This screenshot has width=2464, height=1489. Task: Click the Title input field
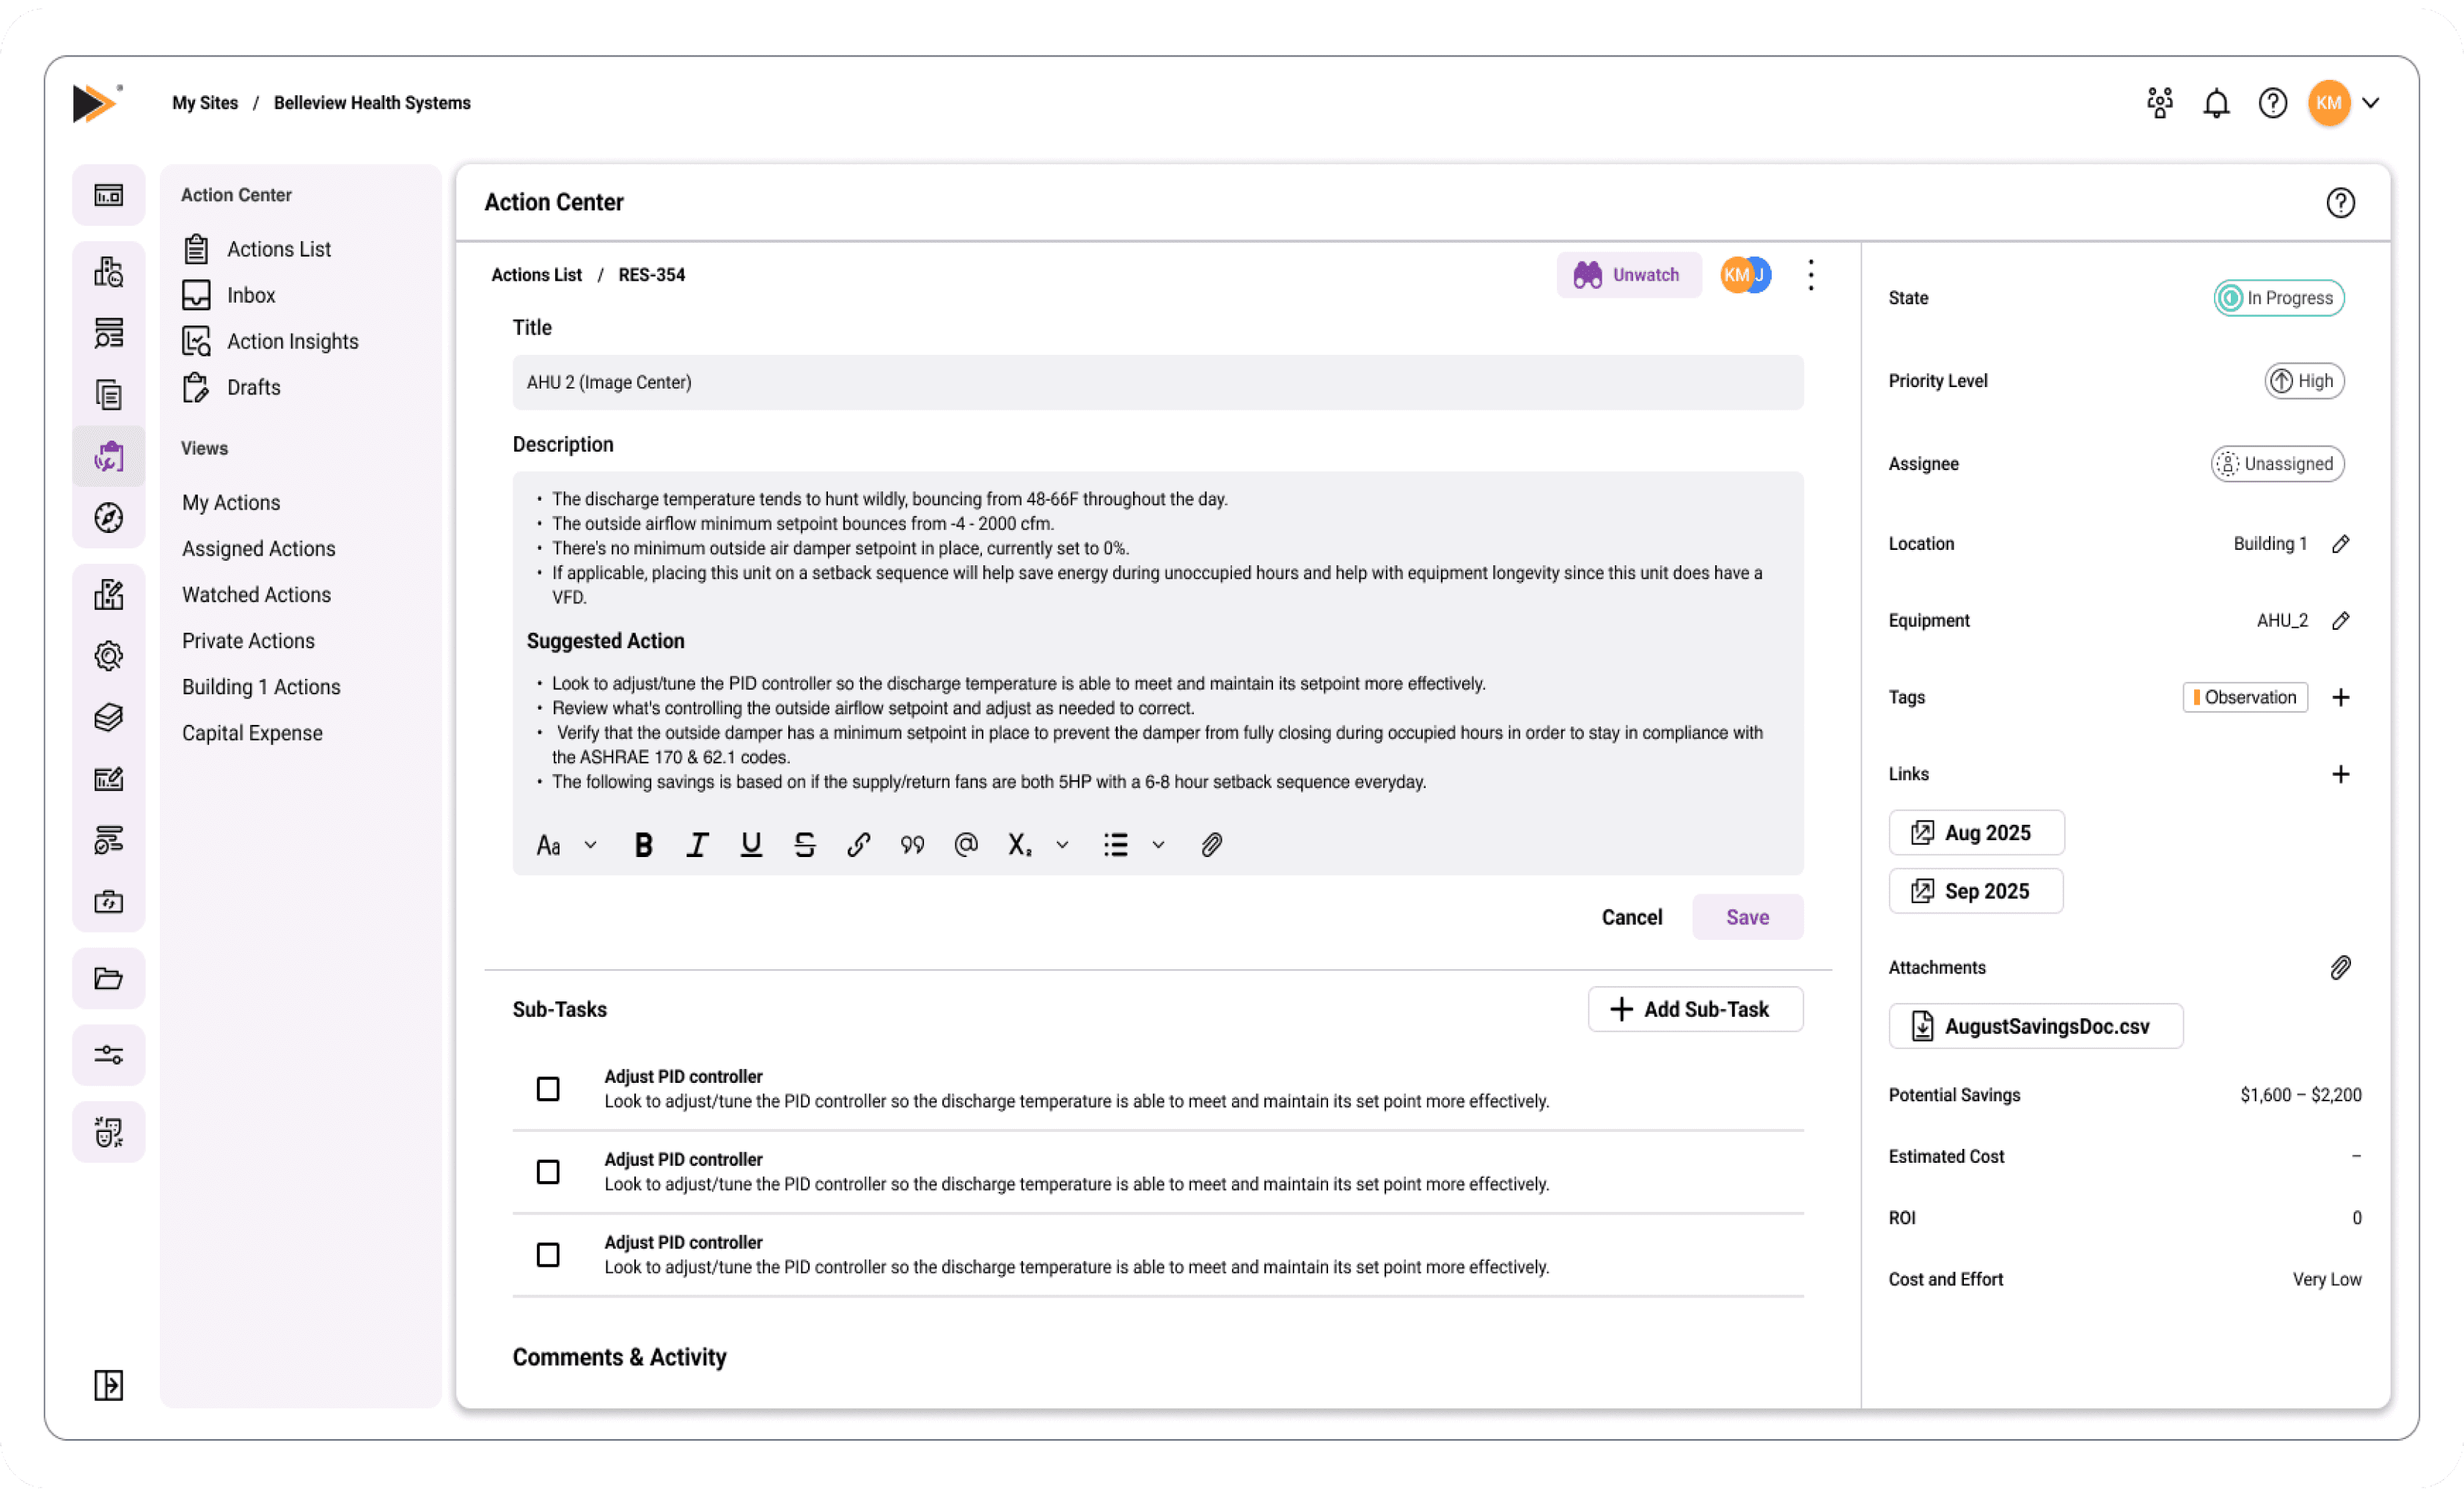[x=1157, y=382]
